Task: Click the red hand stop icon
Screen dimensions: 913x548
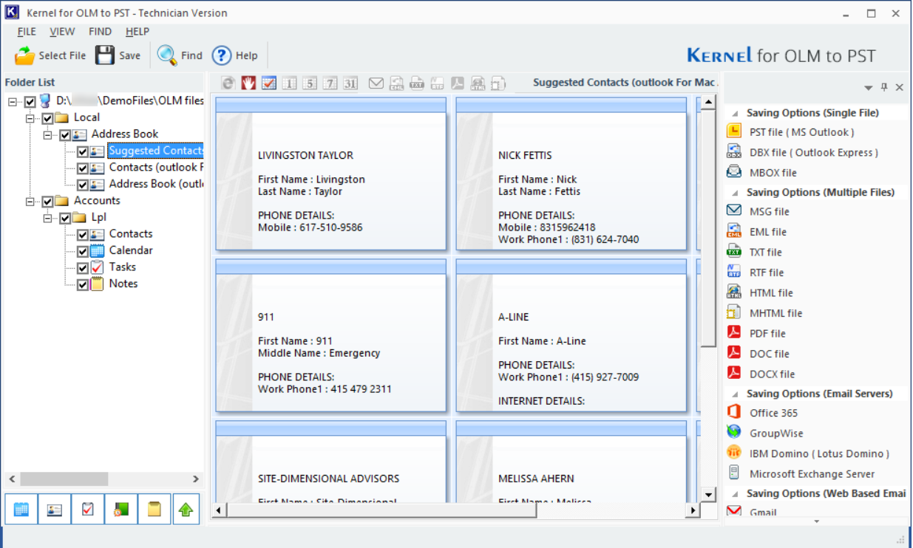Action: pos(248,83)
